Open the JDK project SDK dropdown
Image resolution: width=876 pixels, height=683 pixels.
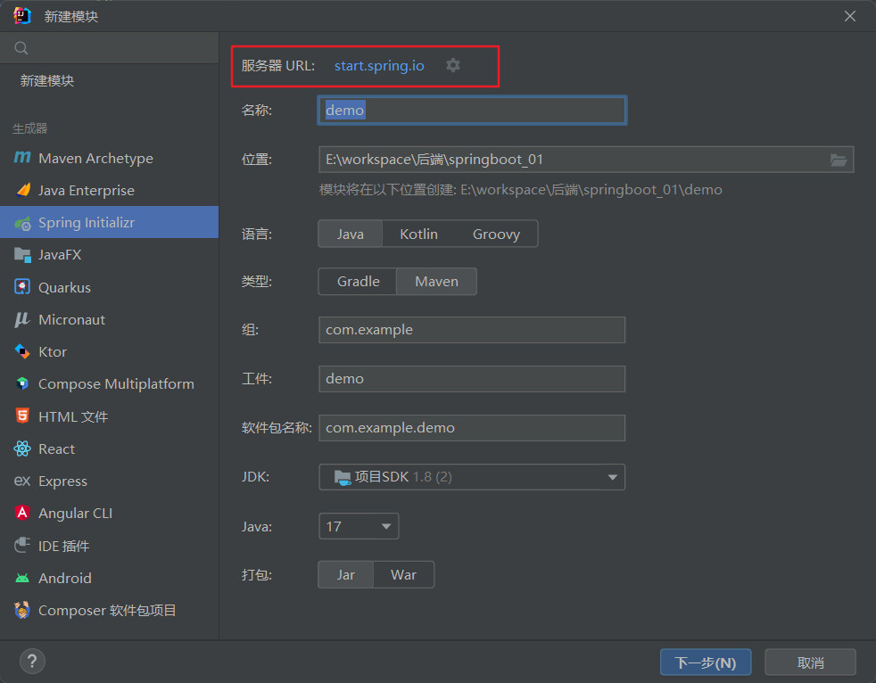coord(472,477)
